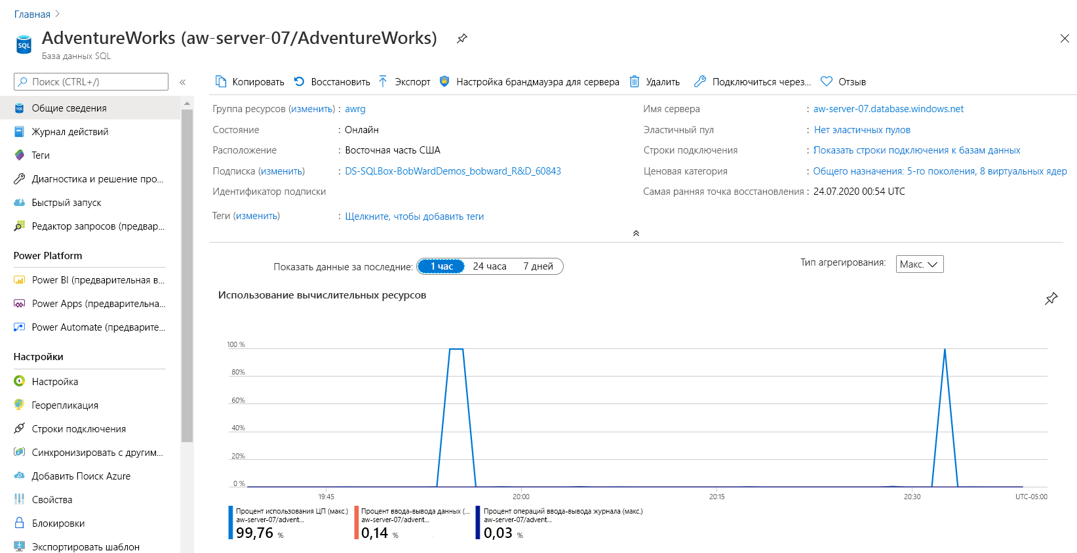1077x553 pixels.
Task: Open Общие сведения menu item
Action: (x=90, y=108)
